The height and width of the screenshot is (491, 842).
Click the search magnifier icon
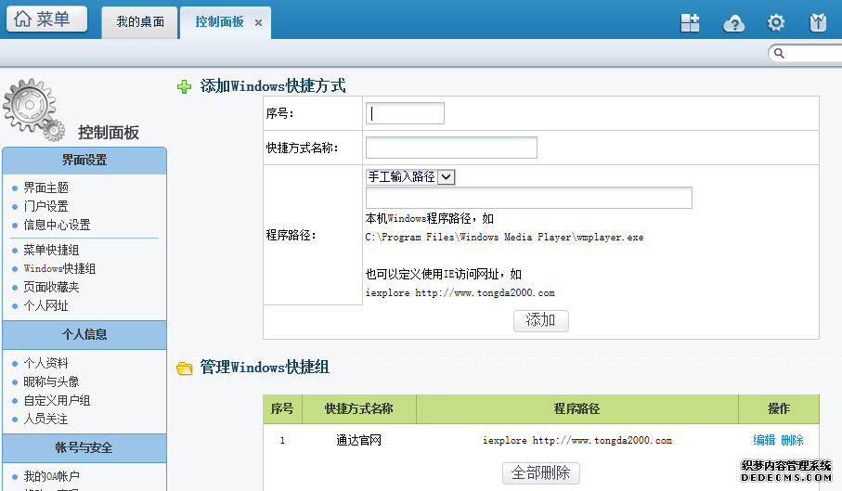click(779, 53)
